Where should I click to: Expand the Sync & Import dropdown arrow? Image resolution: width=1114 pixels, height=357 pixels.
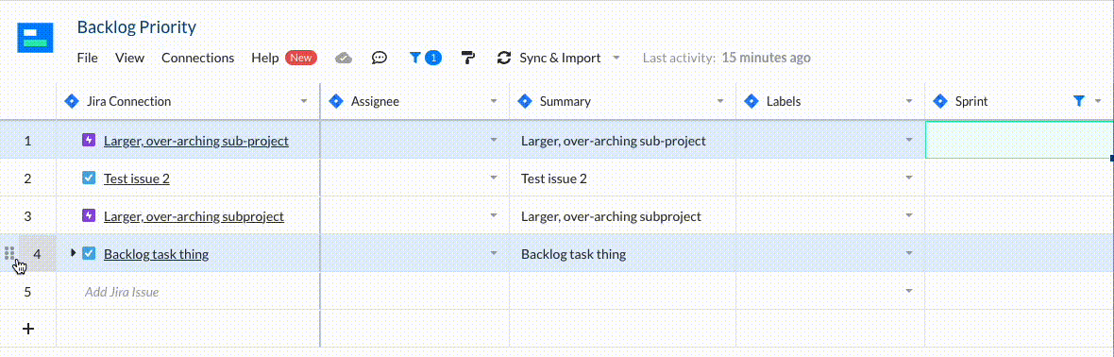pos(616,59)
